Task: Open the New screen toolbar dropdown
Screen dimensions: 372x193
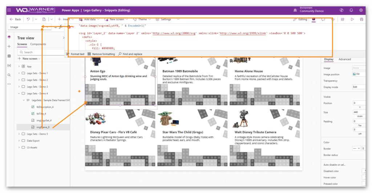Action: pos(116,20)
